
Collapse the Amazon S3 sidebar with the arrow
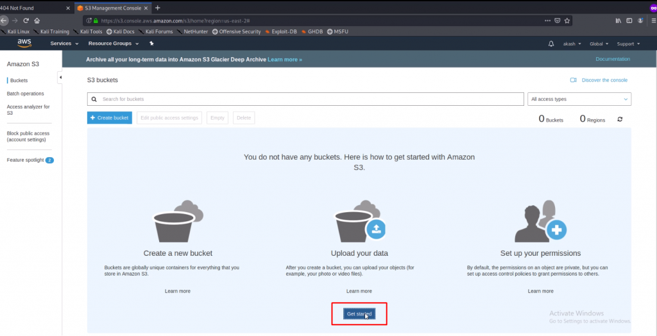click(60, 78)
